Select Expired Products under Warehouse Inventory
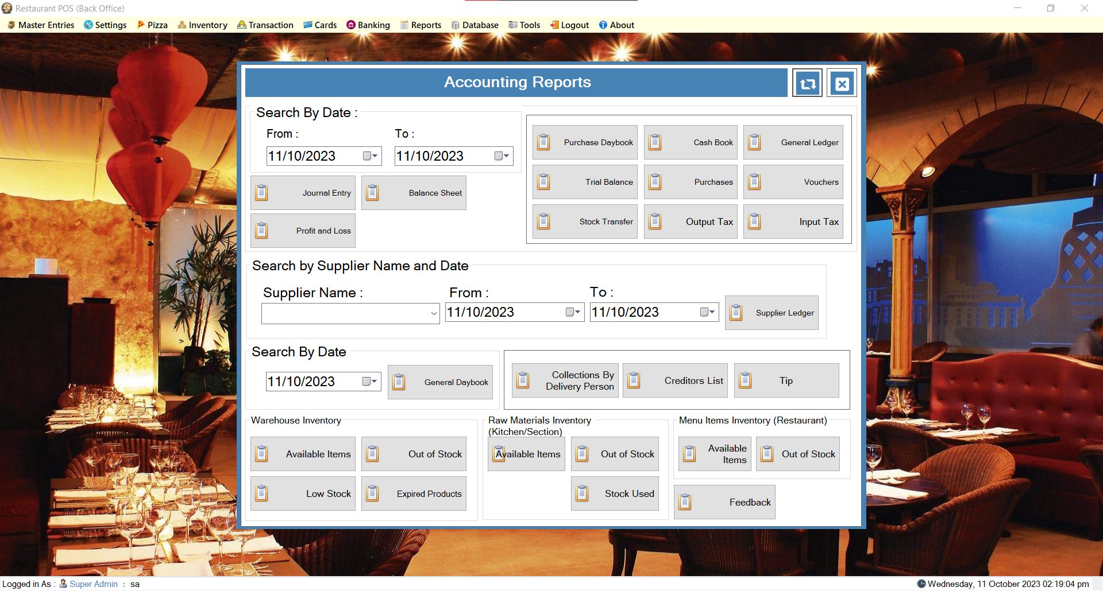The width and height of the screenshot is (1103, 591). point(414,493)
